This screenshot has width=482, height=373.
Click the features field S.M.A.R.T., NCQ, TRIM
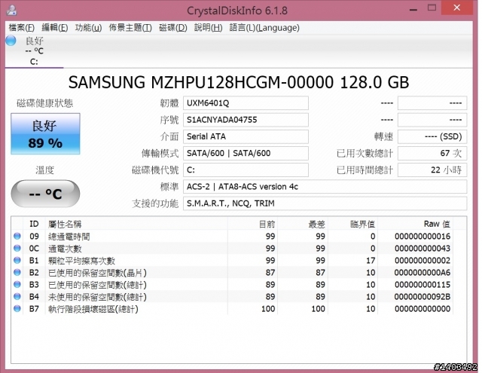pyautogui.click(x=325, y=203)
